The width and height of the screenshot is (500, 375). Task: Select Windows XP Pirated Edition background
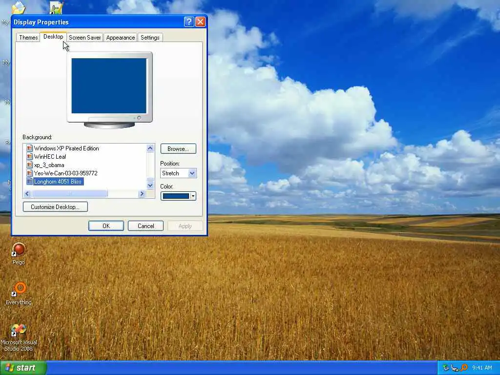click(x=66, y=148)
